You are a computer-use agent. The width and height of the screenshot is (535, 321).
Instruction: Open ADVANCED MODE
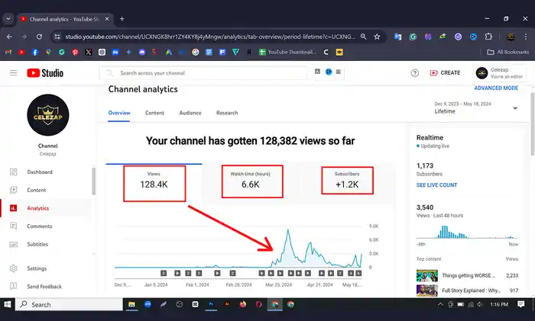click(x=496, y=88)
